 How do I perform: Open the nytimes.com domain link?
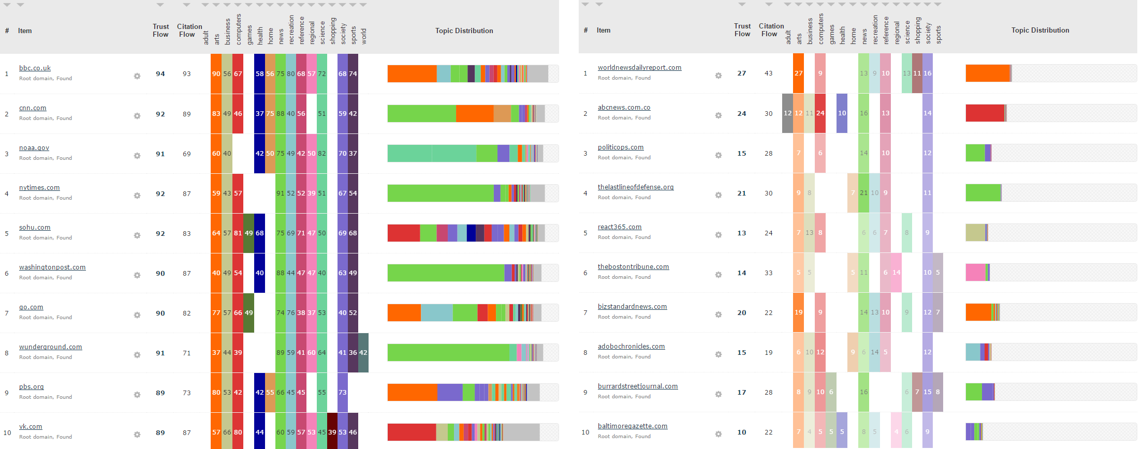tap(39, 188)
